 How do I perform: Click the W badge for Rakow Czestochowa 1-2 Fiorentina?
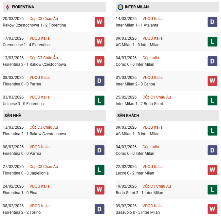pos(100,22)
